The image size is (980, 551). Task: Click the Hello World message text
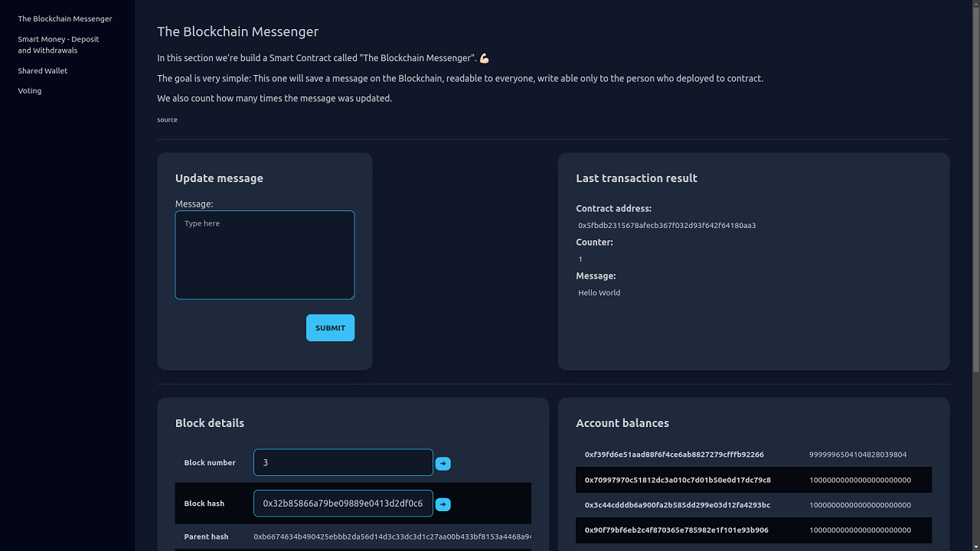coord(599,293)
